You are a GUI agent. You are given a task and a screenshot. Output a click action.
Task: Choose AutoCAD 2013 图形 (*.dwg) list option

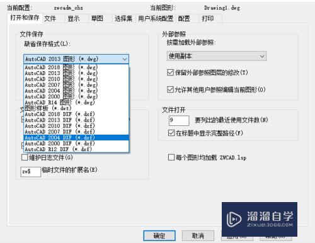(76, 73)
